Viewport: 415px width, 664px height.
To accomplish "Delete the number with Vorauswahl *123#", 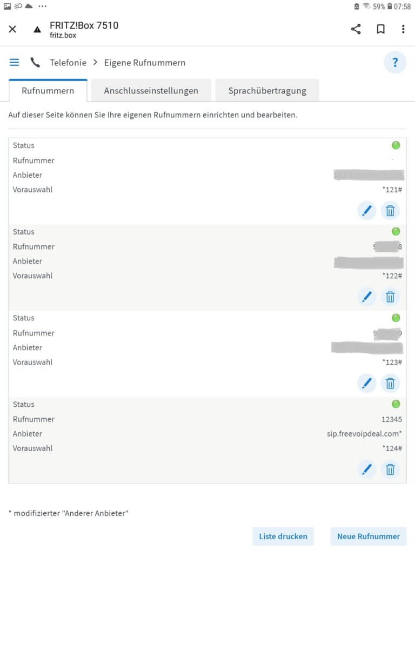I will [x=391, y=383].
